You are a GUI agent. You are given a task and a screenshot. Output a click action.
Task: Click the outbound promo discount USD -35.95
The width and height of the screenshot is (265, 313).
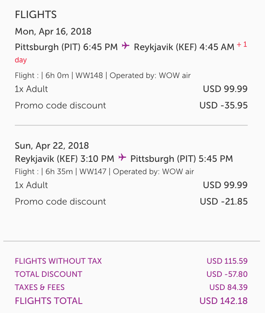[x=223, y=106]
